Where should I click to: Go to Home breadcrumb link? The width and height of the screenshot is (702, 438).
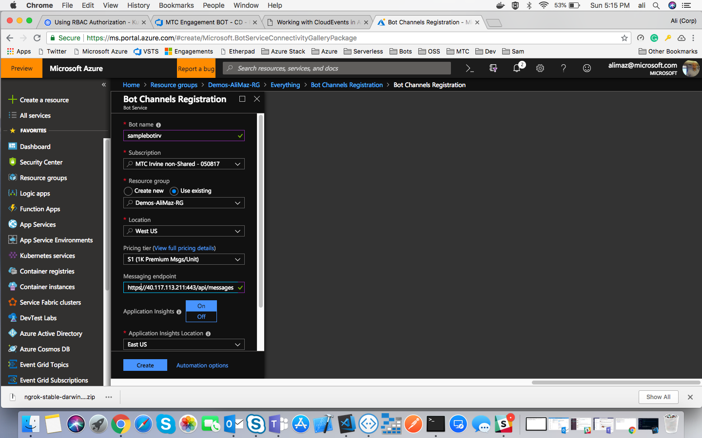[x=131, y=85]
